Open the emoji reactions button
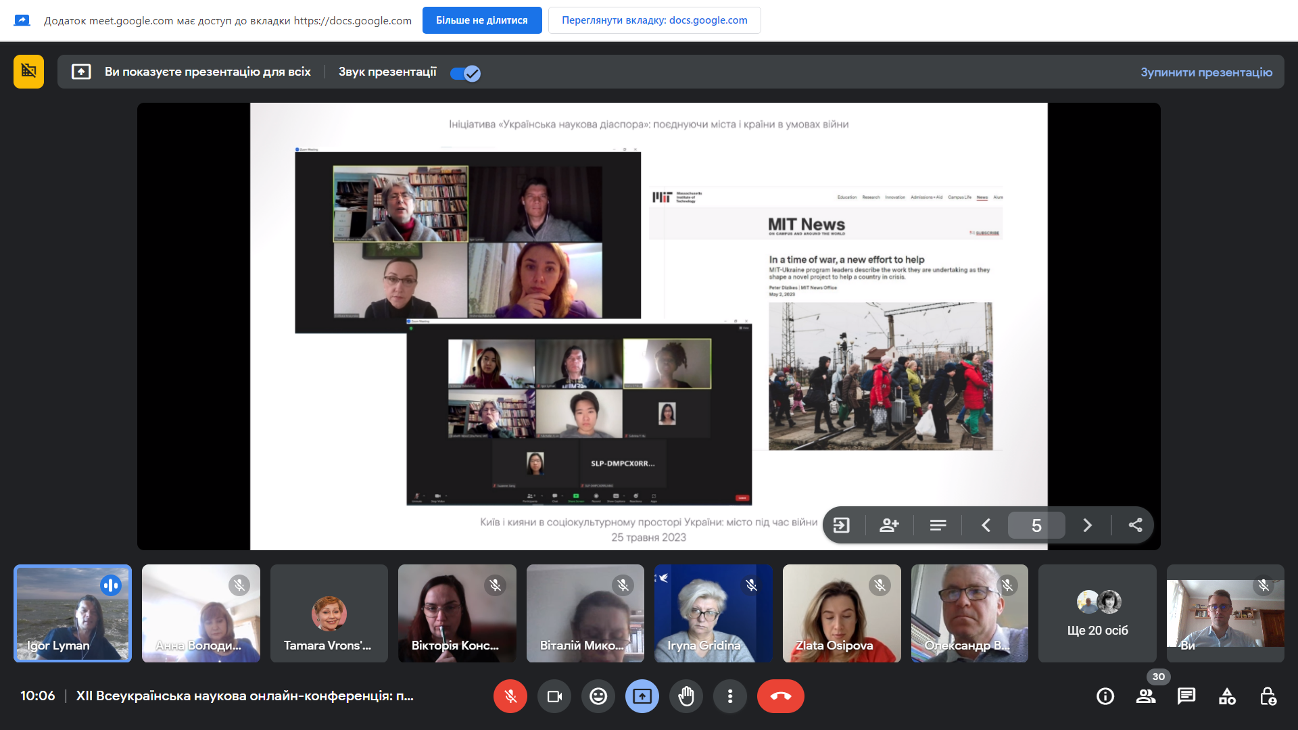 coord(598,696)
